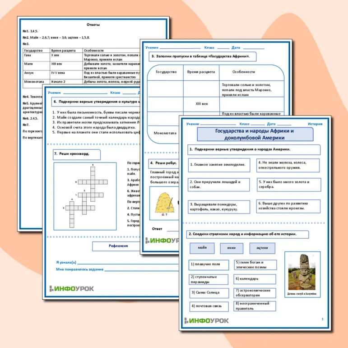Select item '7) астрономические обсерватории'
The image size is (348, 348).
coord(255,293)
